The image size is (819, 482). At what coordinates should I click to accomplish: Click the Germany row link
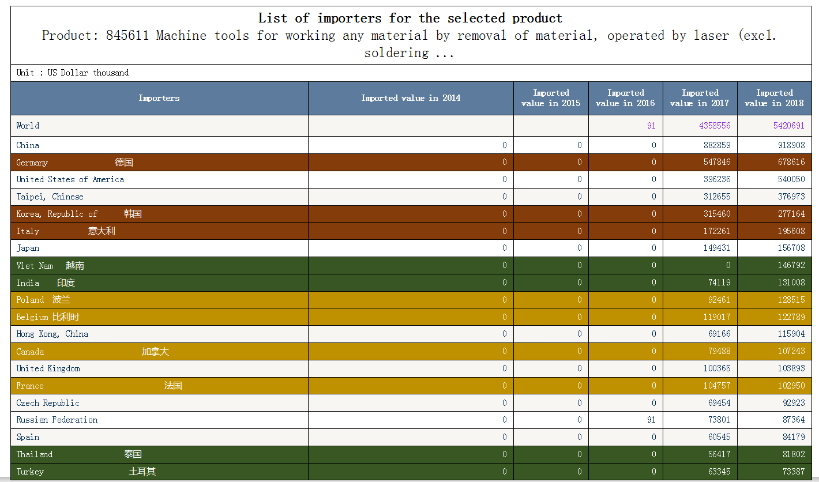click(32, 163)
